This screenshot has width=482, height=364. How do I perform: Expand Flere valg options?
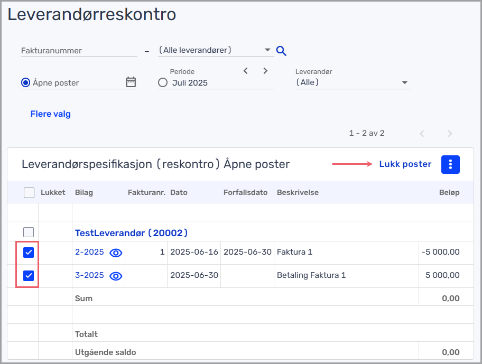coord(50,114)
